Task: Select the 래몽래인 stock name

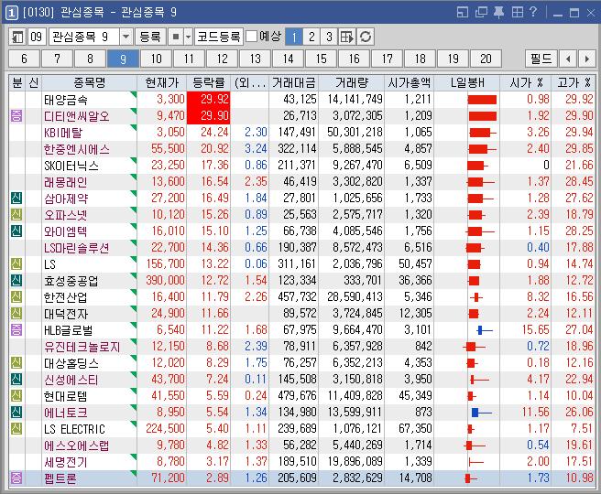Action: (66, 182)
